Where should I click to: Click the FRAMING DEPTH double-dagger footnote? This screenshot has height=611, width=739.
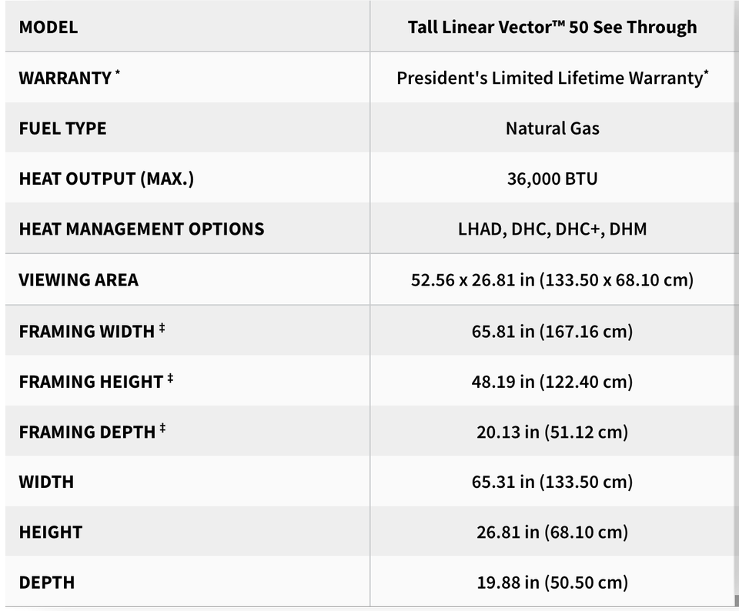[x=162, y=428]
